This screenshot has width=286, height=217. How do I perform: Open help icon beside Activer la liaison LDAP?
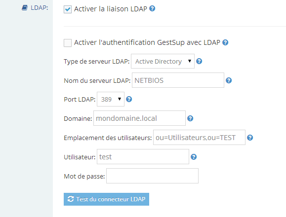[x=152, y=8]
